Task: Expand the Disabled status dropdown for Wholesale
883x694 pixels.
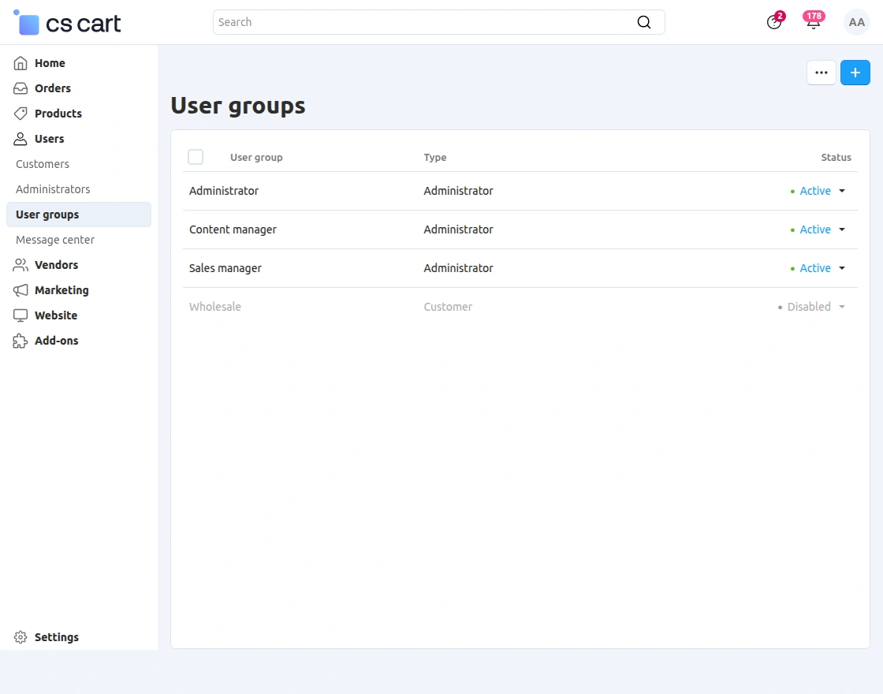Action: click(841, 307)
